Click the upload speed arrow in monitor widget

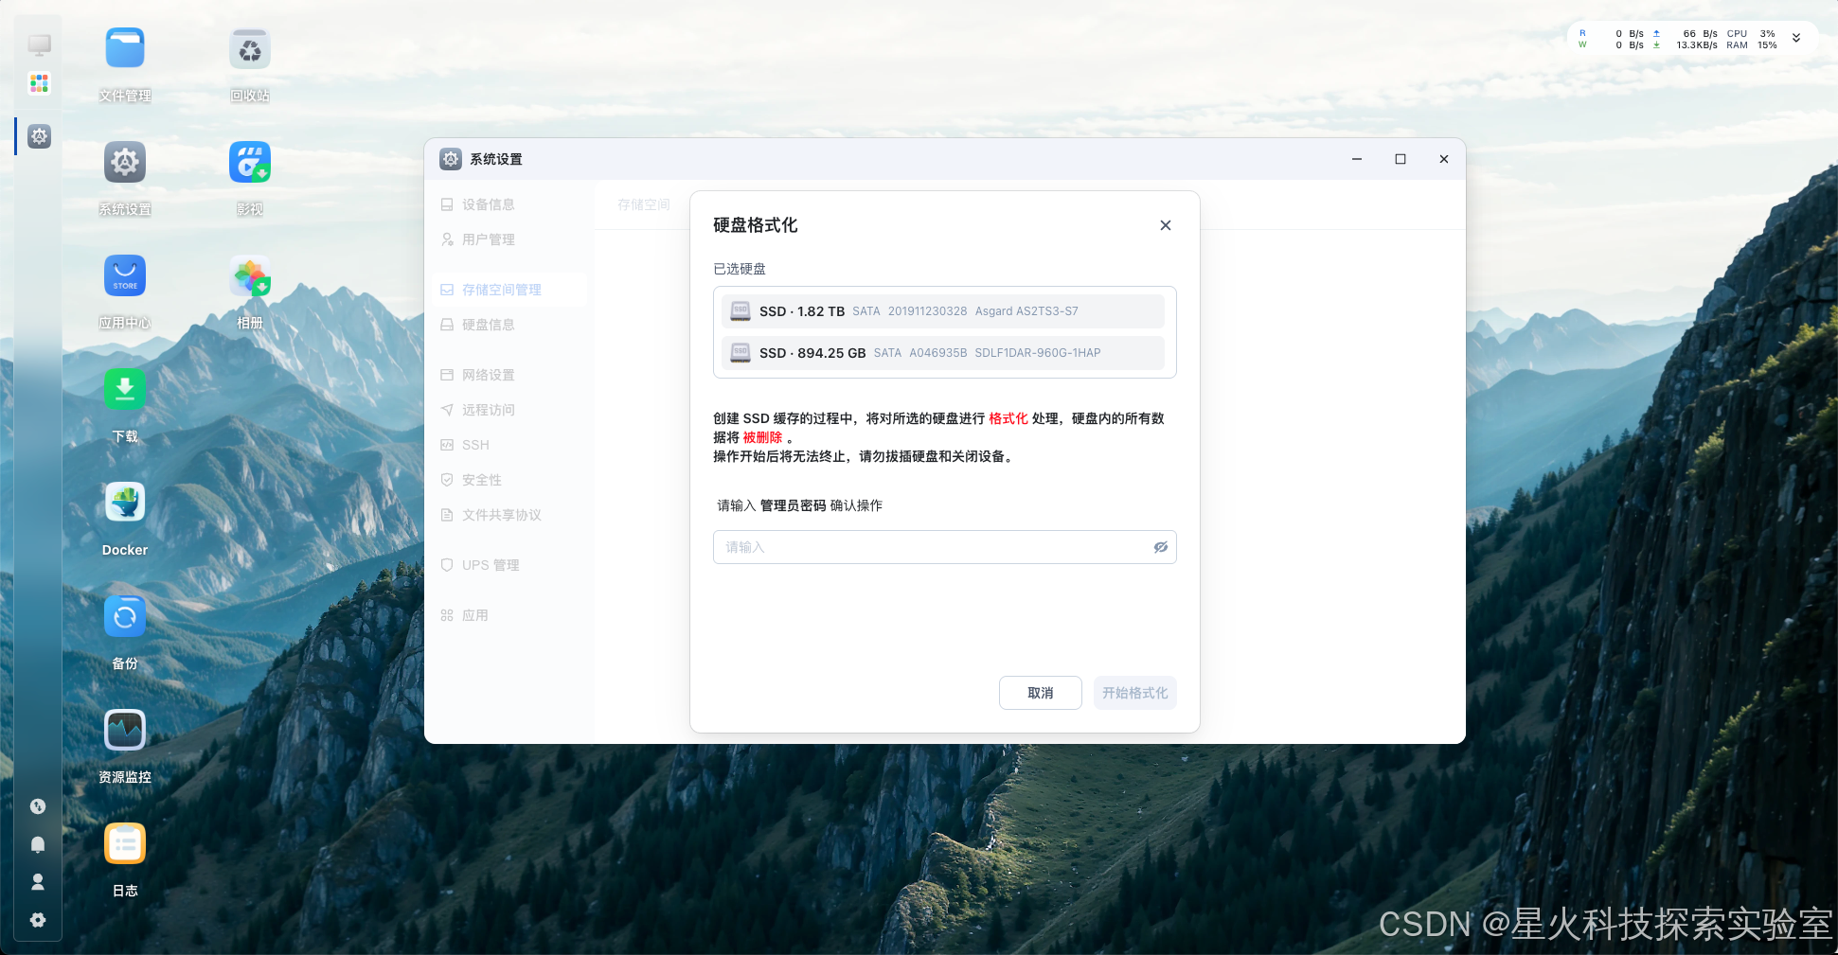(1656, 33)
